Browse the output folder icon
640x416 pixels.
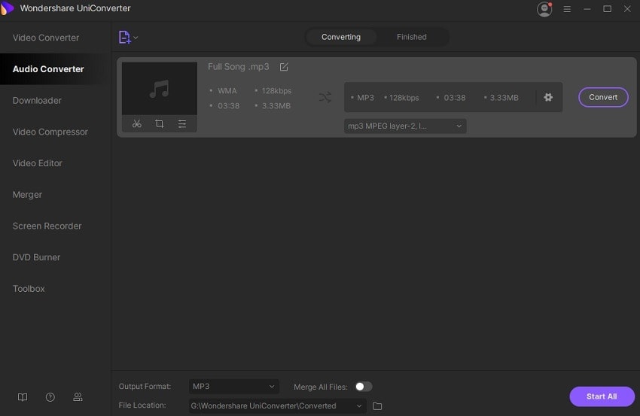point(377,405)
